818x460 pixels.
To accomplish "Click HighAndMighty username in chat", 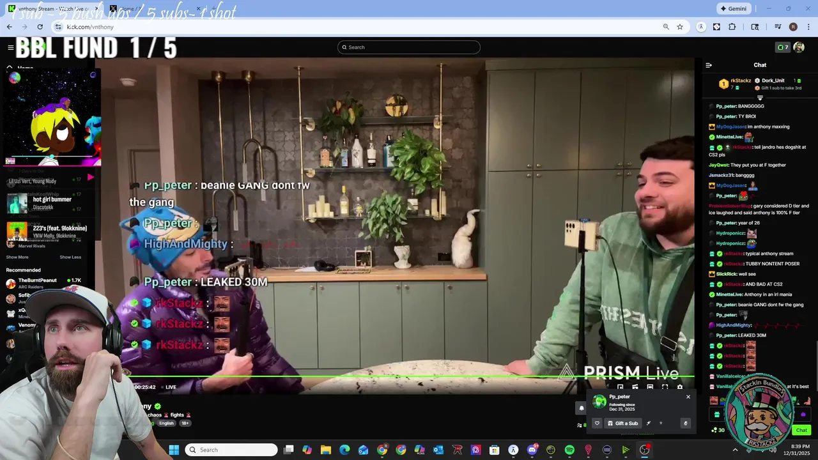I will tap(735, 325).
